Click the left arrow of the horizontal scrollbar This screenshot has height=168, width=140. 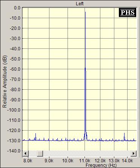(x=26, y=154)
